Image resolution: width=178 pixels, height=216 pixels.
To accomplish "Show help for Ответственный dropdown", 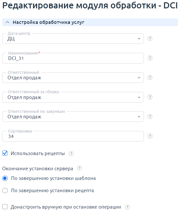I will 150,78.
